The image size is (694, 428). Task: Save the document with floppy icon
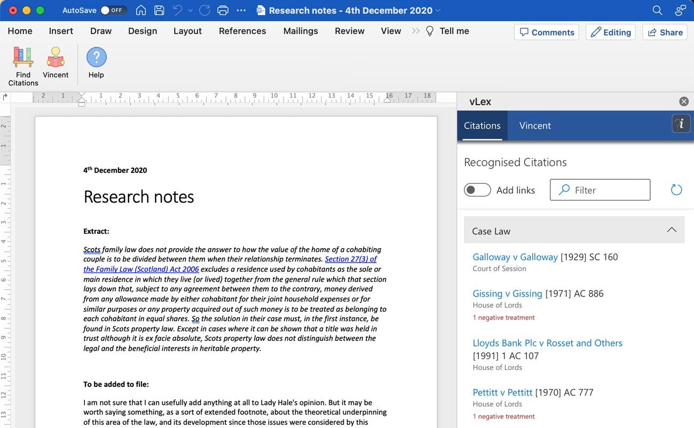click(x=159, y=10)
